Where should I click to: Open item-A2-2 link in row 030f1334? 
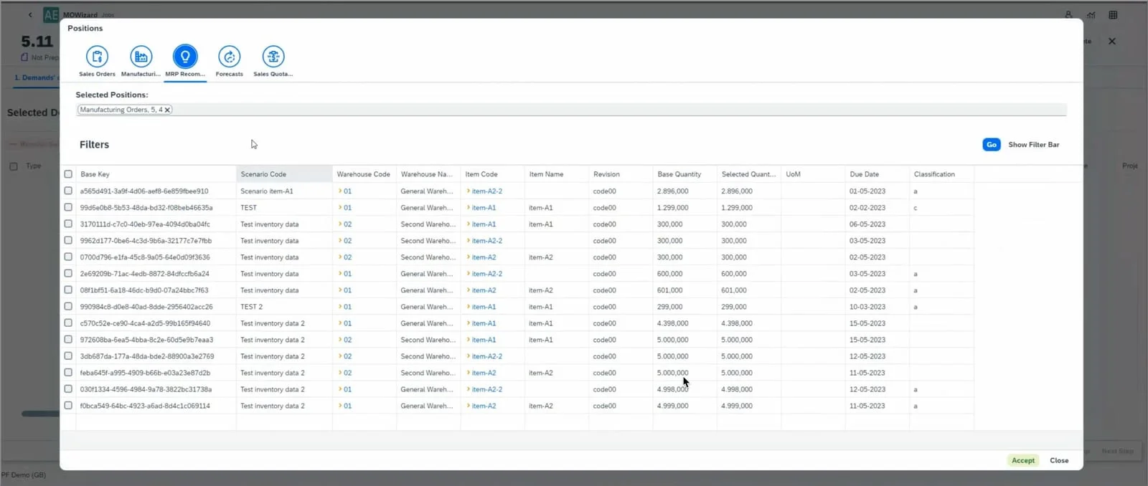coord(486,389)
